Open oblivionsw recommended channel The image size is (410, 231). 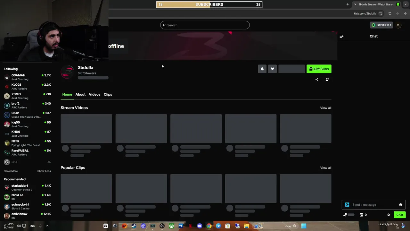27,216
